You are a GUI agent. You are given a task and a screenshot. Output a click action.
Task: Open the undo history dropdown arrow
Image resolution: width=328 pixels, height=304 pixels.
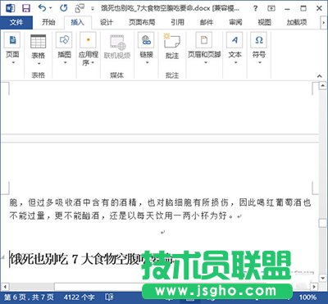pyautogui.click(x=50, y=8)
